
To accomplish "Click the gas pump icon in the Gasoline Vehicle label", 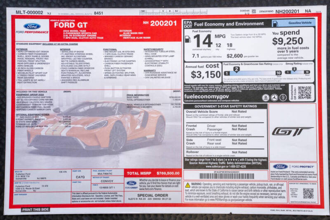I will pos(275,24).
